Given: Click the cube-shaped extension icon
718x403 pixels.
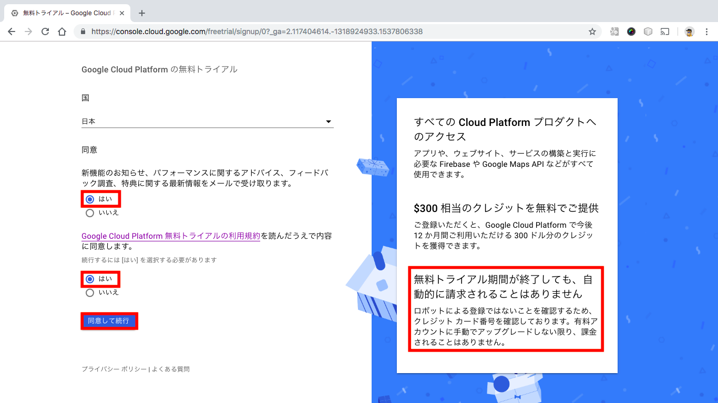Looking at the screenshot, I should [648, 31].
